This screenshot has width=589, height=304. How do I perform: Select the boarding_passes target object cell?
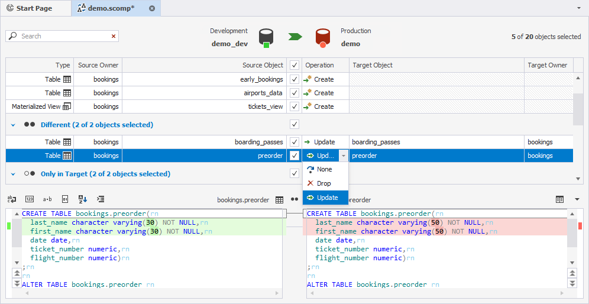pos(437,142)
